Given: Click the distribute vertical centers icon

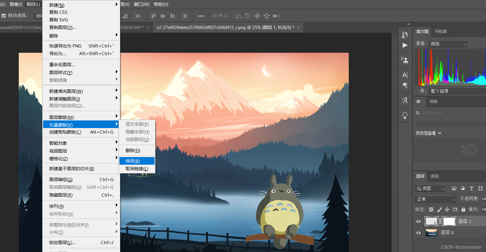Looking at the screenshot, I should [138, 16].
